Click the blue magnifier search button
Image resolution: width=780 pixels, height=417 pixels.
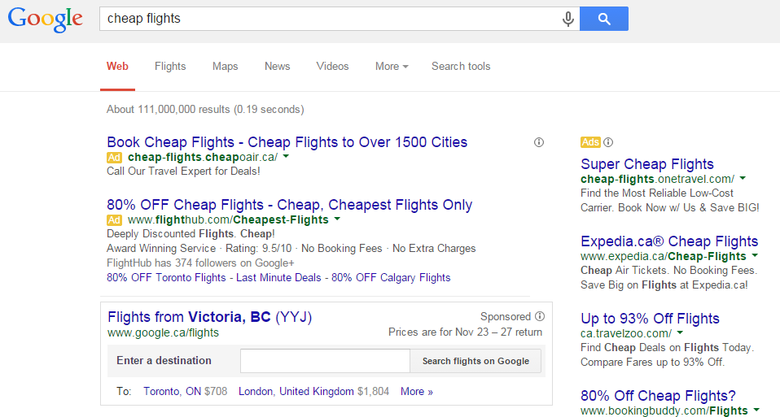(x=603, y=19)
